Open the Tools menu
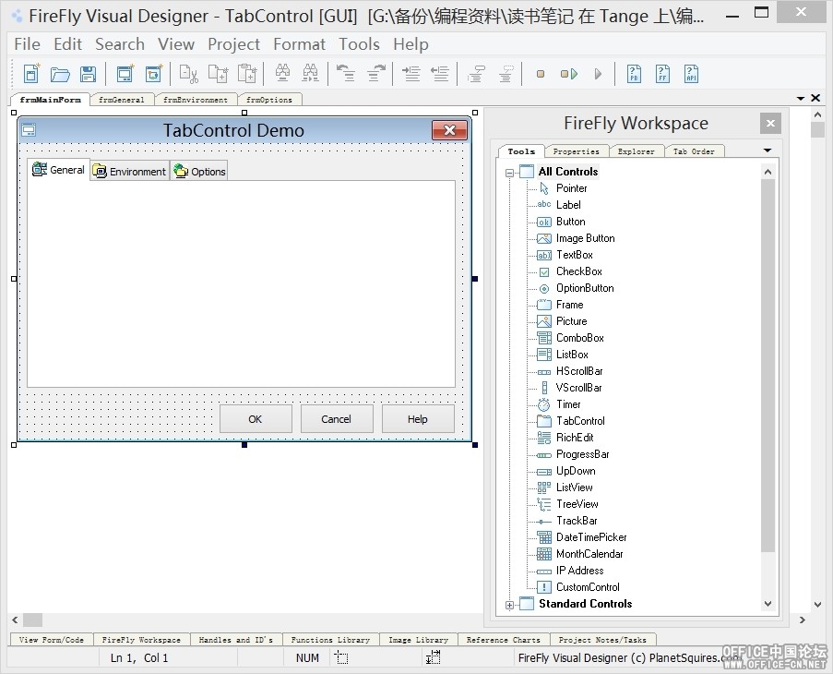This screenshot has width=833, height=674. pyautogui.click(x=359, y=44)
